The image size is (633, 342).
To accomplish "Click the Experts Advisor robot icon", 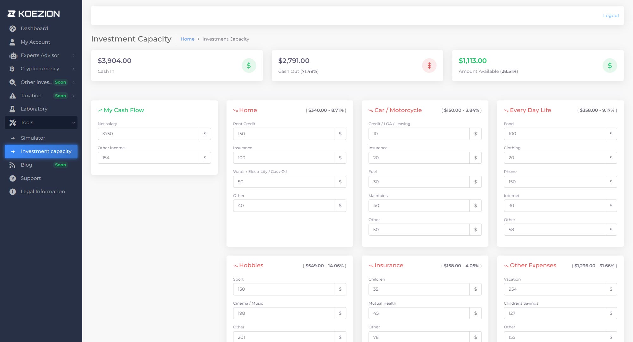I will click(x=13, y=56).
